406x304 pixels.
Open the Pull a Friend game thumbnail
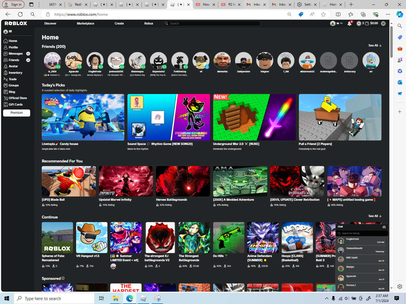click(340, 117)
